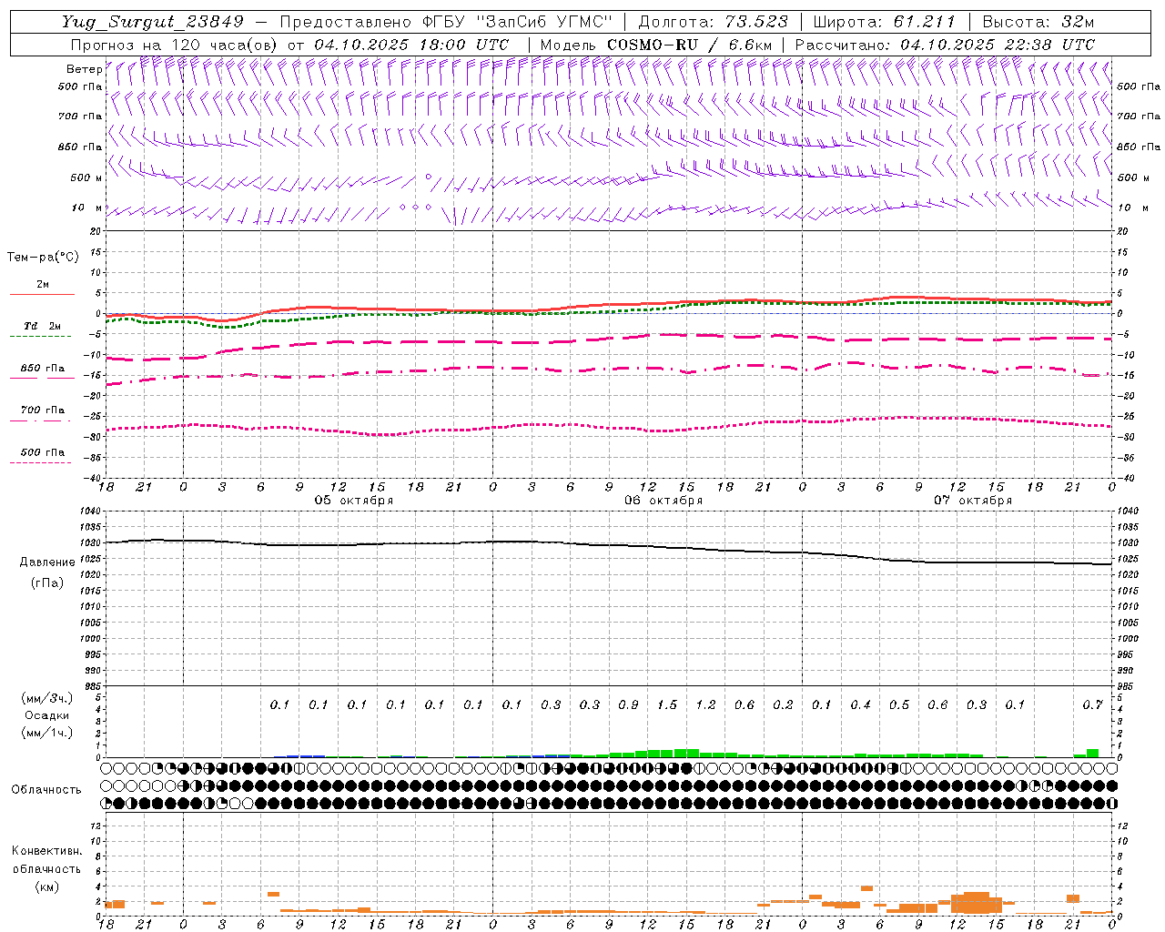Click the model name "COSMO-RU / 6.6км"
The image size is (1165, 932).
coord(690,45)
